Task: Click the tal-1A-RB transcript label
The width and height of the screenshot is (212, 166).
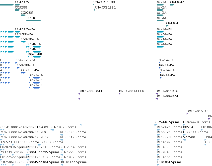Action: (164, 29)
